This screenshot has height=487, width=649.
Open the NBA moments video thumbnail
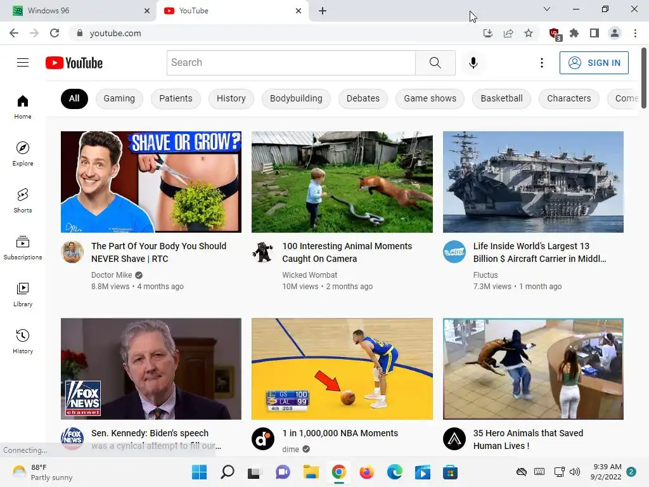tap(342, 368)
